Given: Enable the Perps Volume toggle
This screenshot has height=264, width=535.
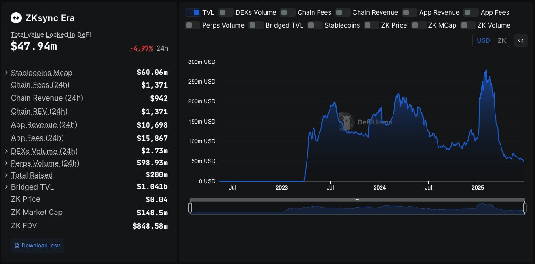Looking at the screenshot, I should pos(193,25).
